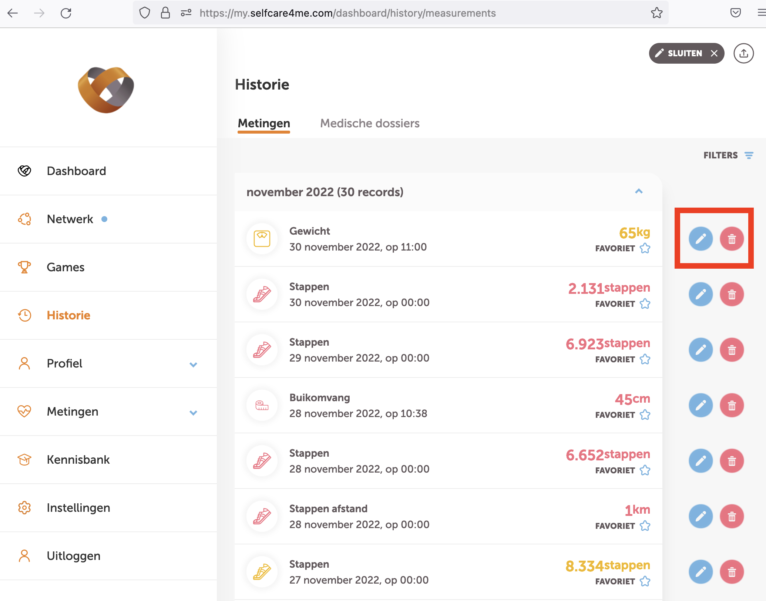The image size is (766, 601).
Task: Expand the Profiel sidebar submenu
Action: (193, 364)
